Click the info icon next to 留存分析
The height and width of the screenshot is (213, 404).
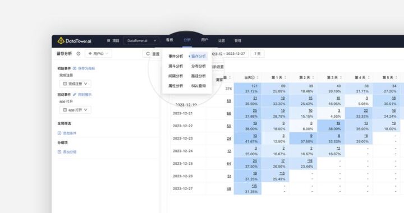tap(79, 53)
